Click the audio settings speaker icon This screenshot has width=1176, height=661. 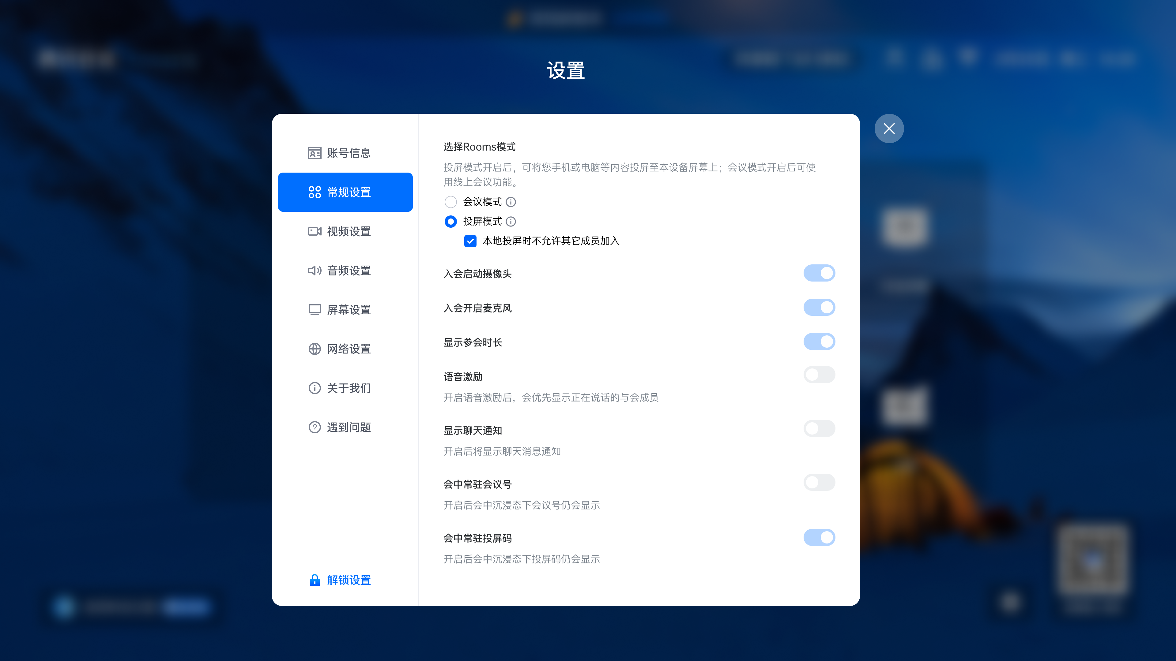(x=314, y=271)
